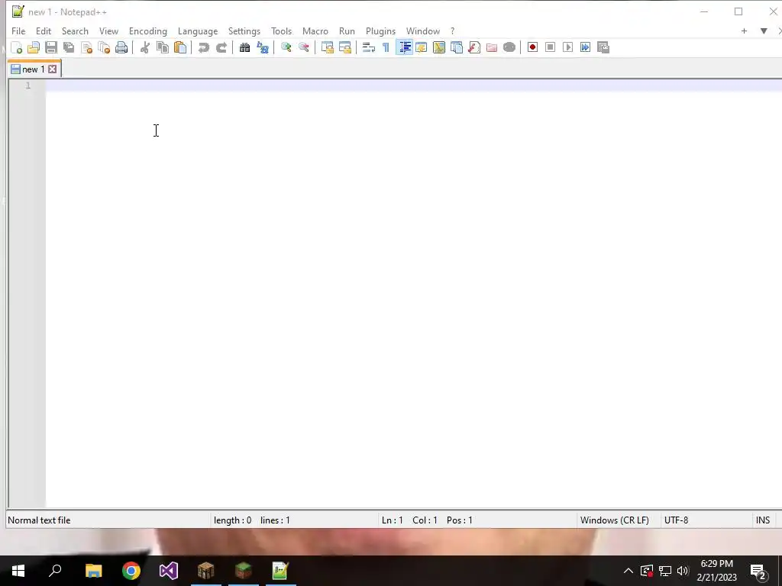Toggle INS mode in status bar
This screenshot has height=586, width=782.
(763, 520)
